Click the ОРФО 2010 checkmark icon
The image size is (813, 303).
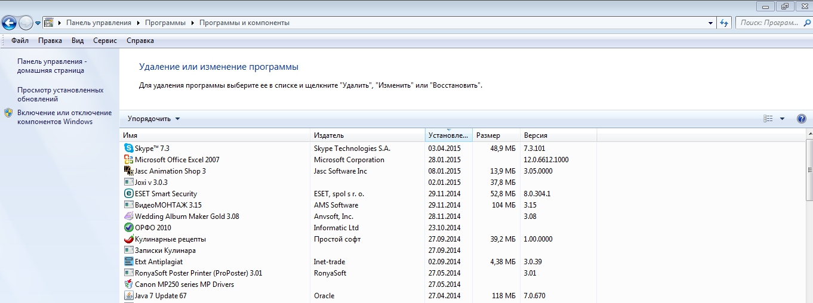128,227
